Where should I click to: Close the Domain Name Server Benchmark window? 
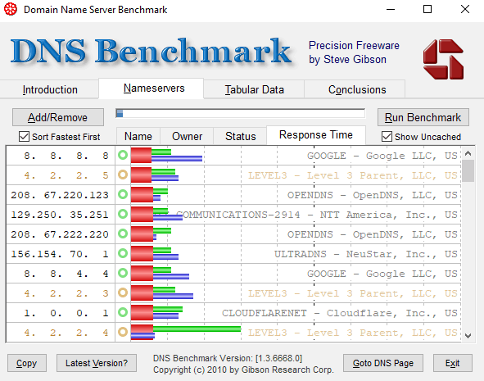point(465,9)
